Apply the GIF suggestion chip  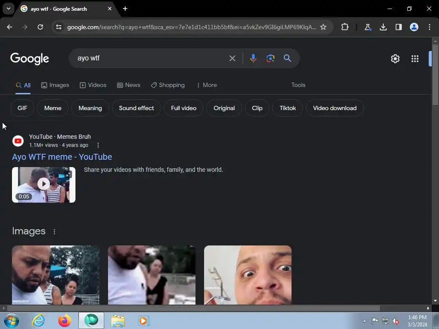(22, 108)
